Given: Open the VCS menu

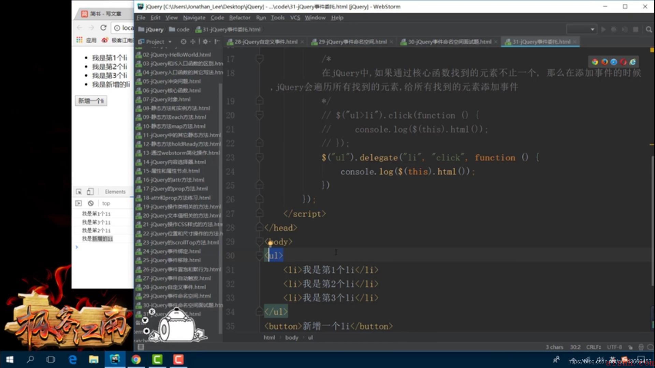Looking at the screenshot, I should pyautogui.click(x=295, y=18).
